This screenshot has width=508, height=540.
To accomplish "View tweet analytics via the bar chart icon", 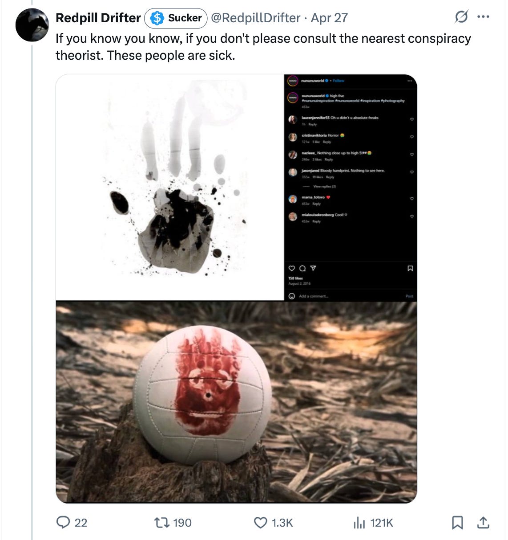I will tap(359, 523).
